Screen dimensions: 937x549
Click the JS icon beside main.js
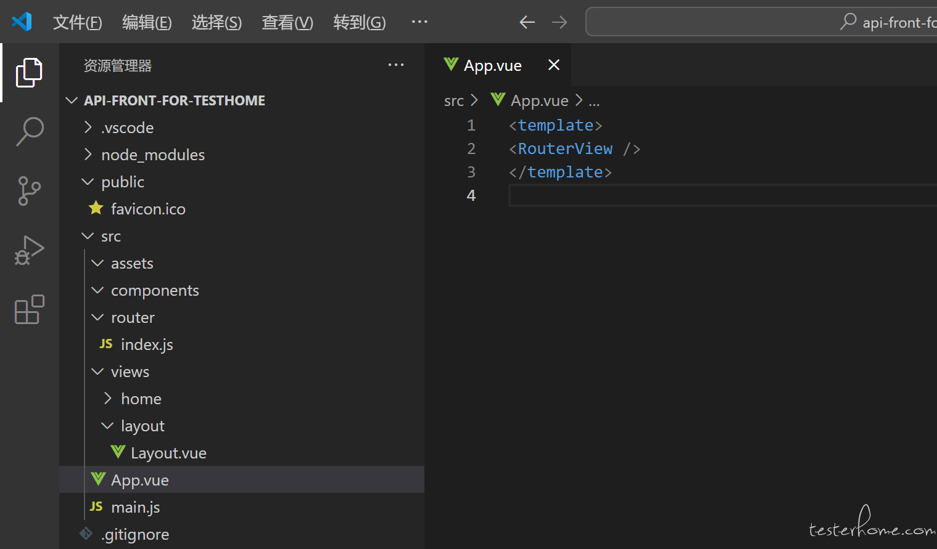coord(96,506)
